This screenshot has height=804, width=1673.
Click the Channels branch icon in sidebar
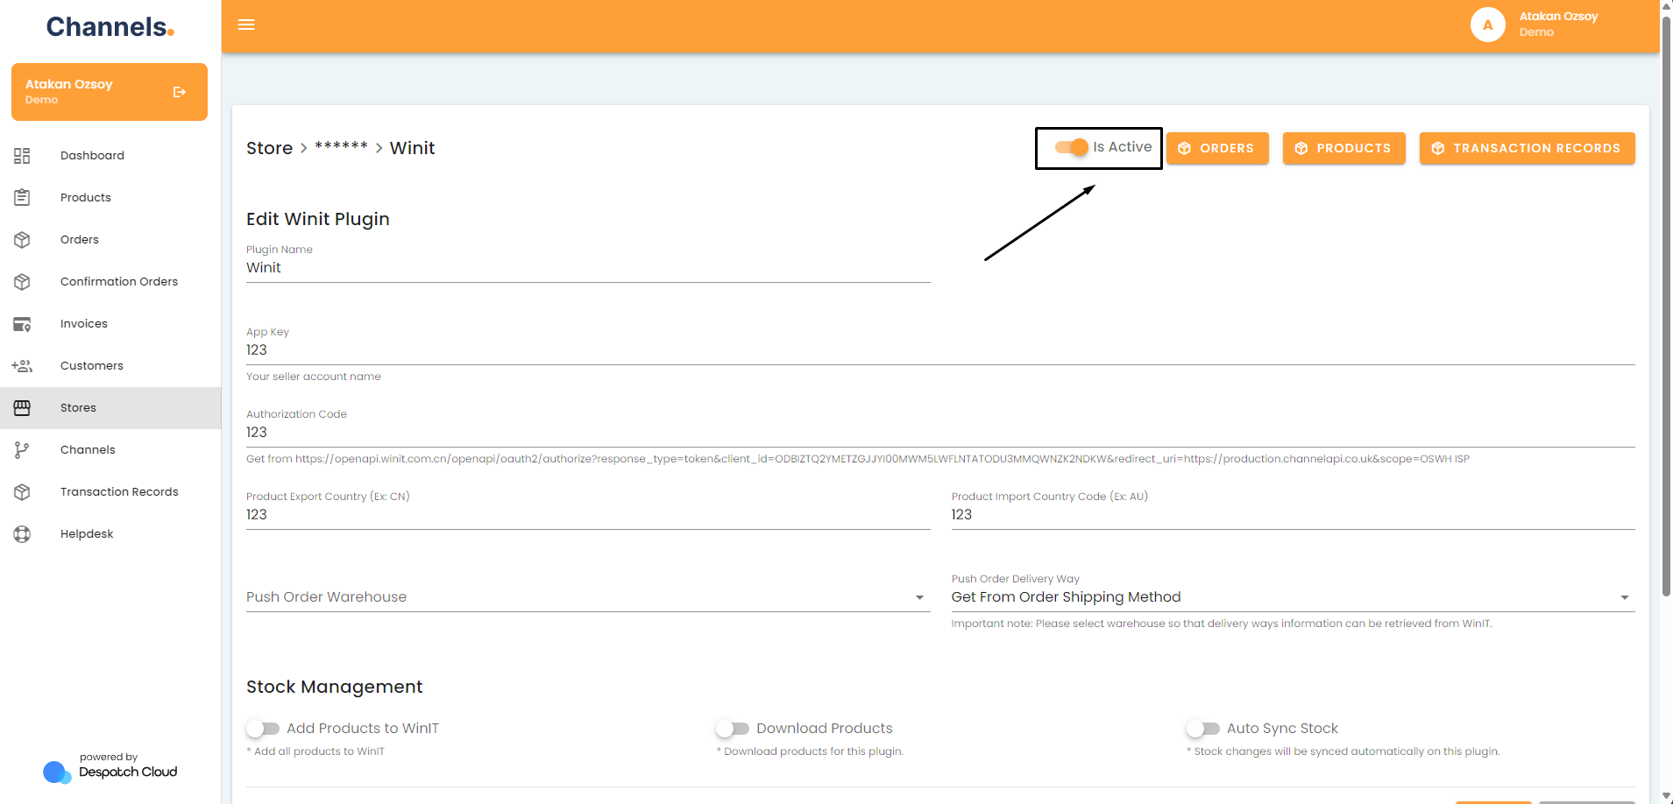[22, 450]
